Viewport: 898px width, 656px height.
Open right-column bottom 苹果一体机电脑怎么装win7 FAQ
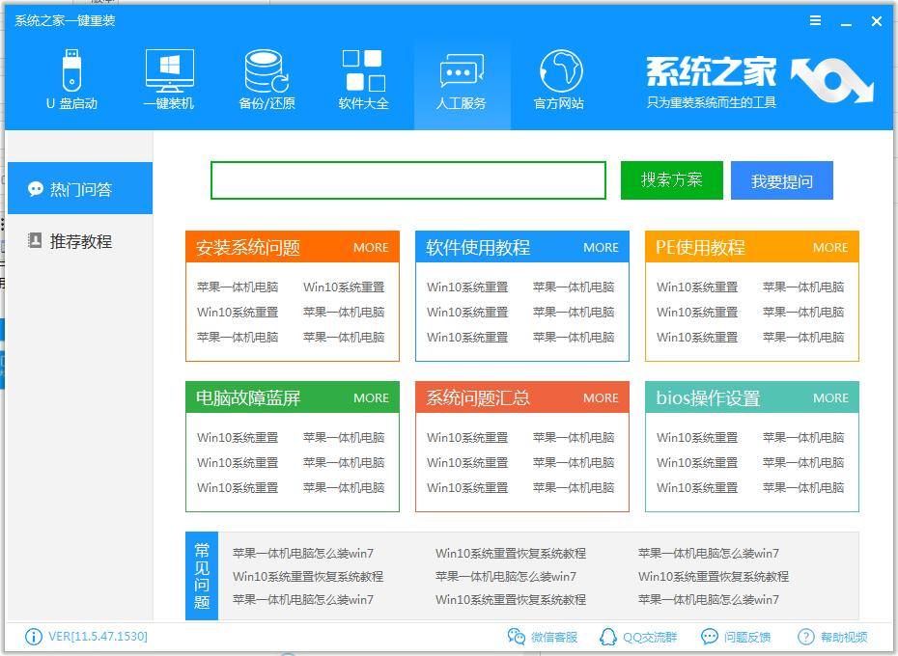(709, 600)
